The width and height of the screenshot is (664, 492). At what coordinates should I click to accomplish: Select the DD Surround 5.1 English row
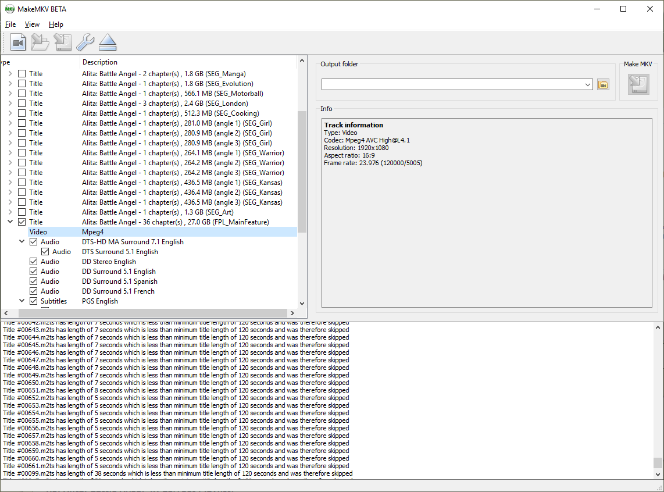tap(163, 272)
